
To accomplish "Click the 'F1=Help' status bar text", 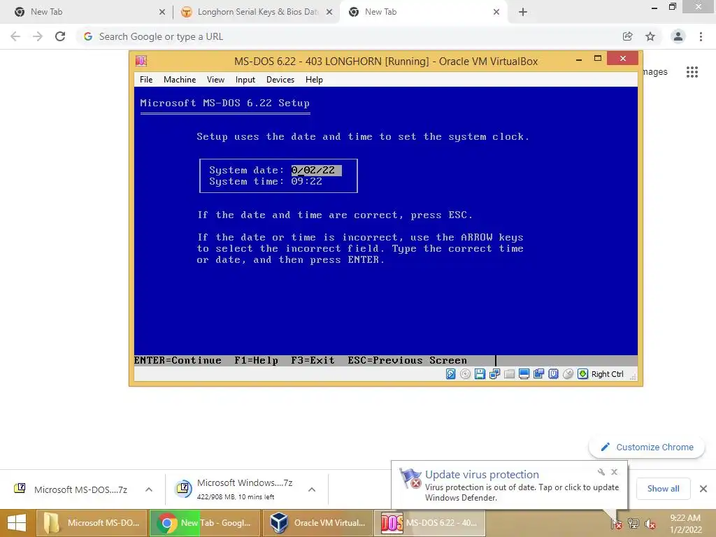I will pos(256,360).
